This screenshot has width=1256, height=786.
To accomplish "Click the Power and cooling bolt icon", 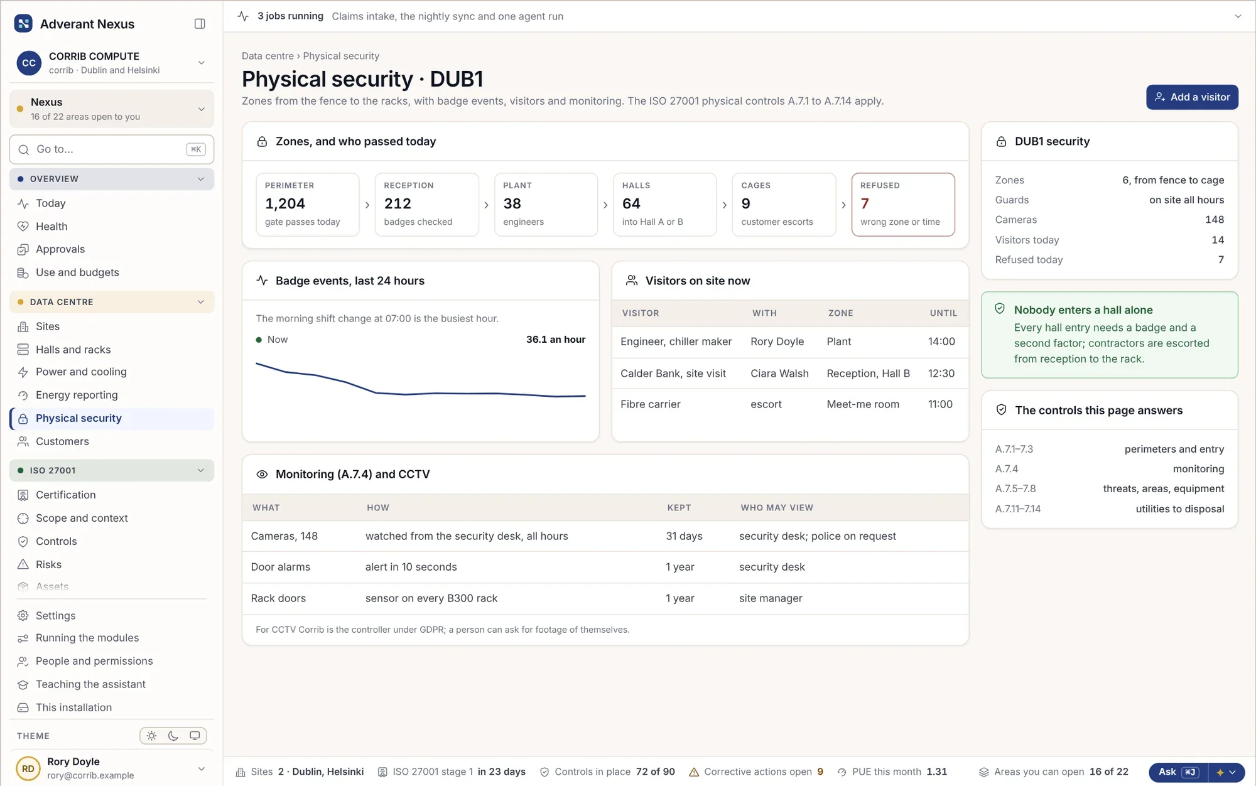I will [x=23, y=372].
